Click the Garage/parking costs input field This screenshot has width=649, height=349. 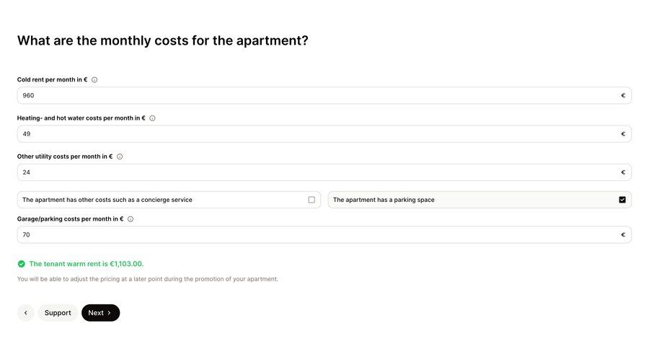click(x=324, y=235)
